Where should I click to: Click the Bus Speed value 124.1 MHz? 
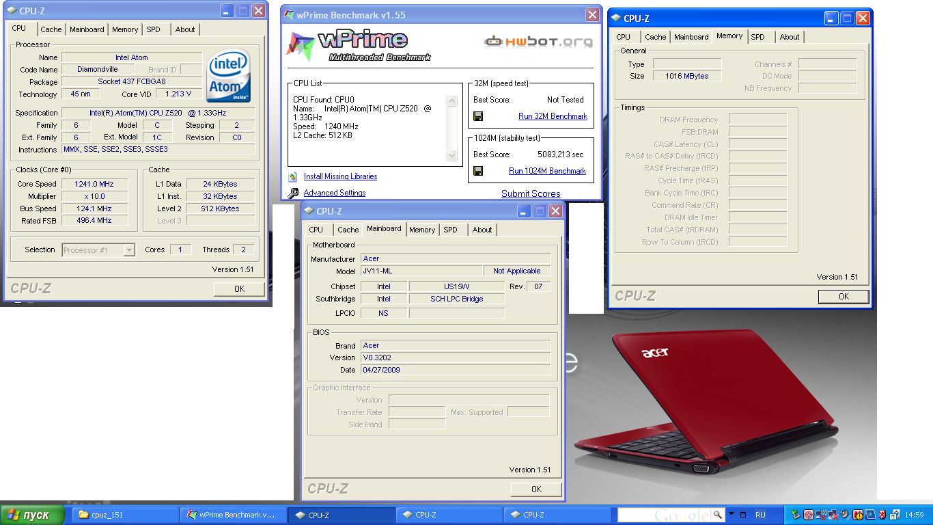coord(95,208)
